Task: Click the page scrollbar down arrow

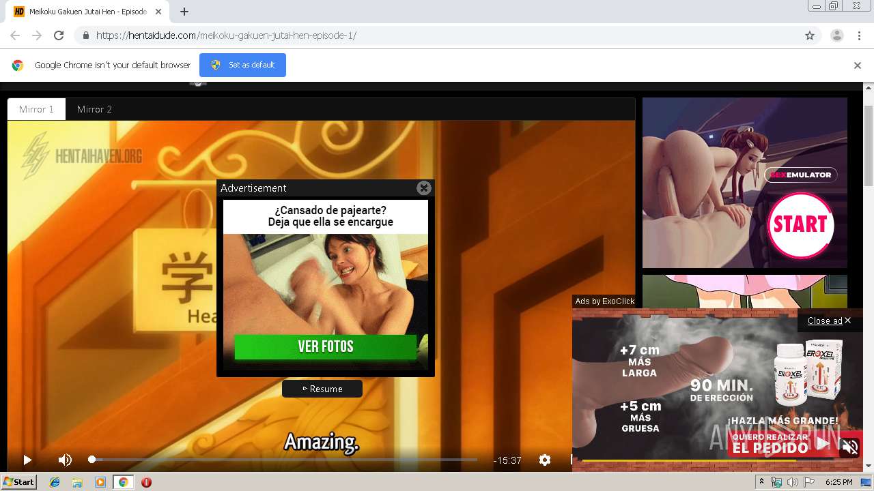Action: (x=869, y=466)
